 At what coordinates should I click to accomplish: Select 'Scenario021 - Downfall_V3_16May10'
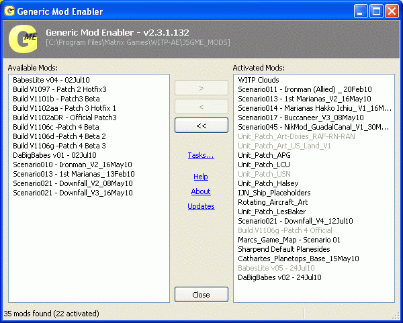(73, 193)
